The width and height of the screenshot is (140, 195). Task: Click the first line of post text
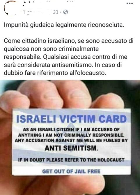64,25
